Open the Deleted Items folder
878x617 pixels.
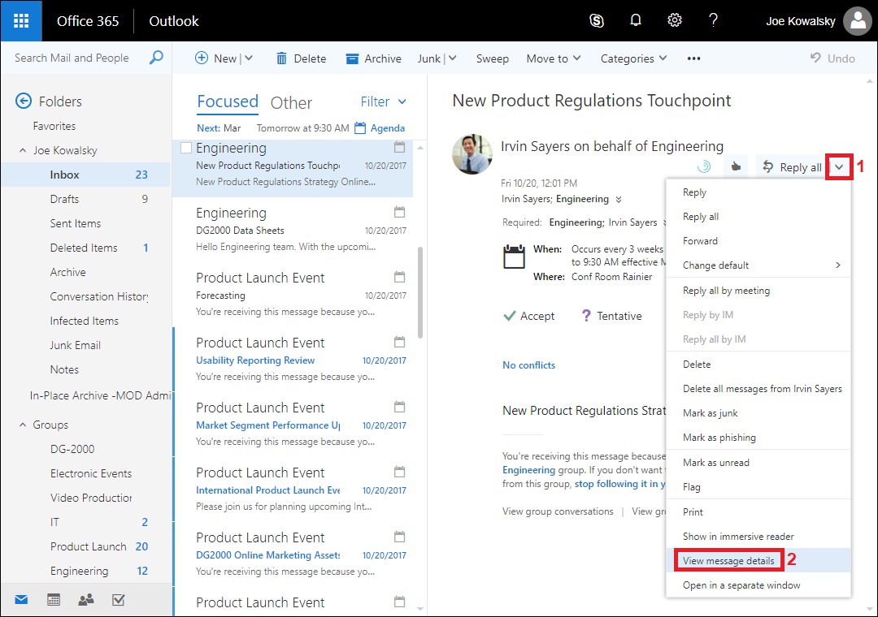(x=86, y=248)
